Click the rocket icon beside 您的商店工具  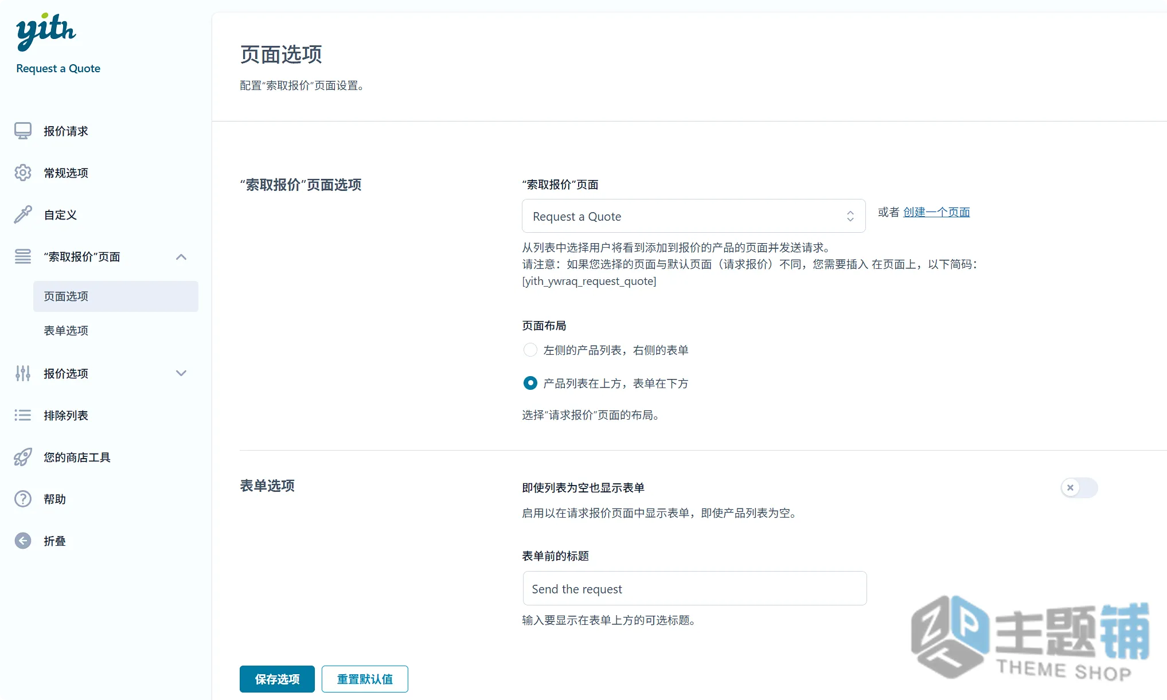(23, 457)
